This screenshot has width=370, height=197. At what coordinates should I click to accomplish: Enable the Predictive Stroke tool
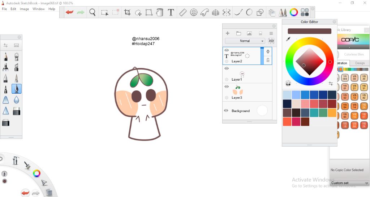click(x=249, y=12)
